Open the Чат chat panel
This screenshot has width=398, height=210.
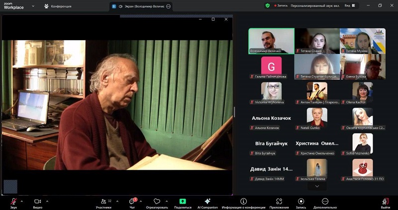[x=132, y=202]
